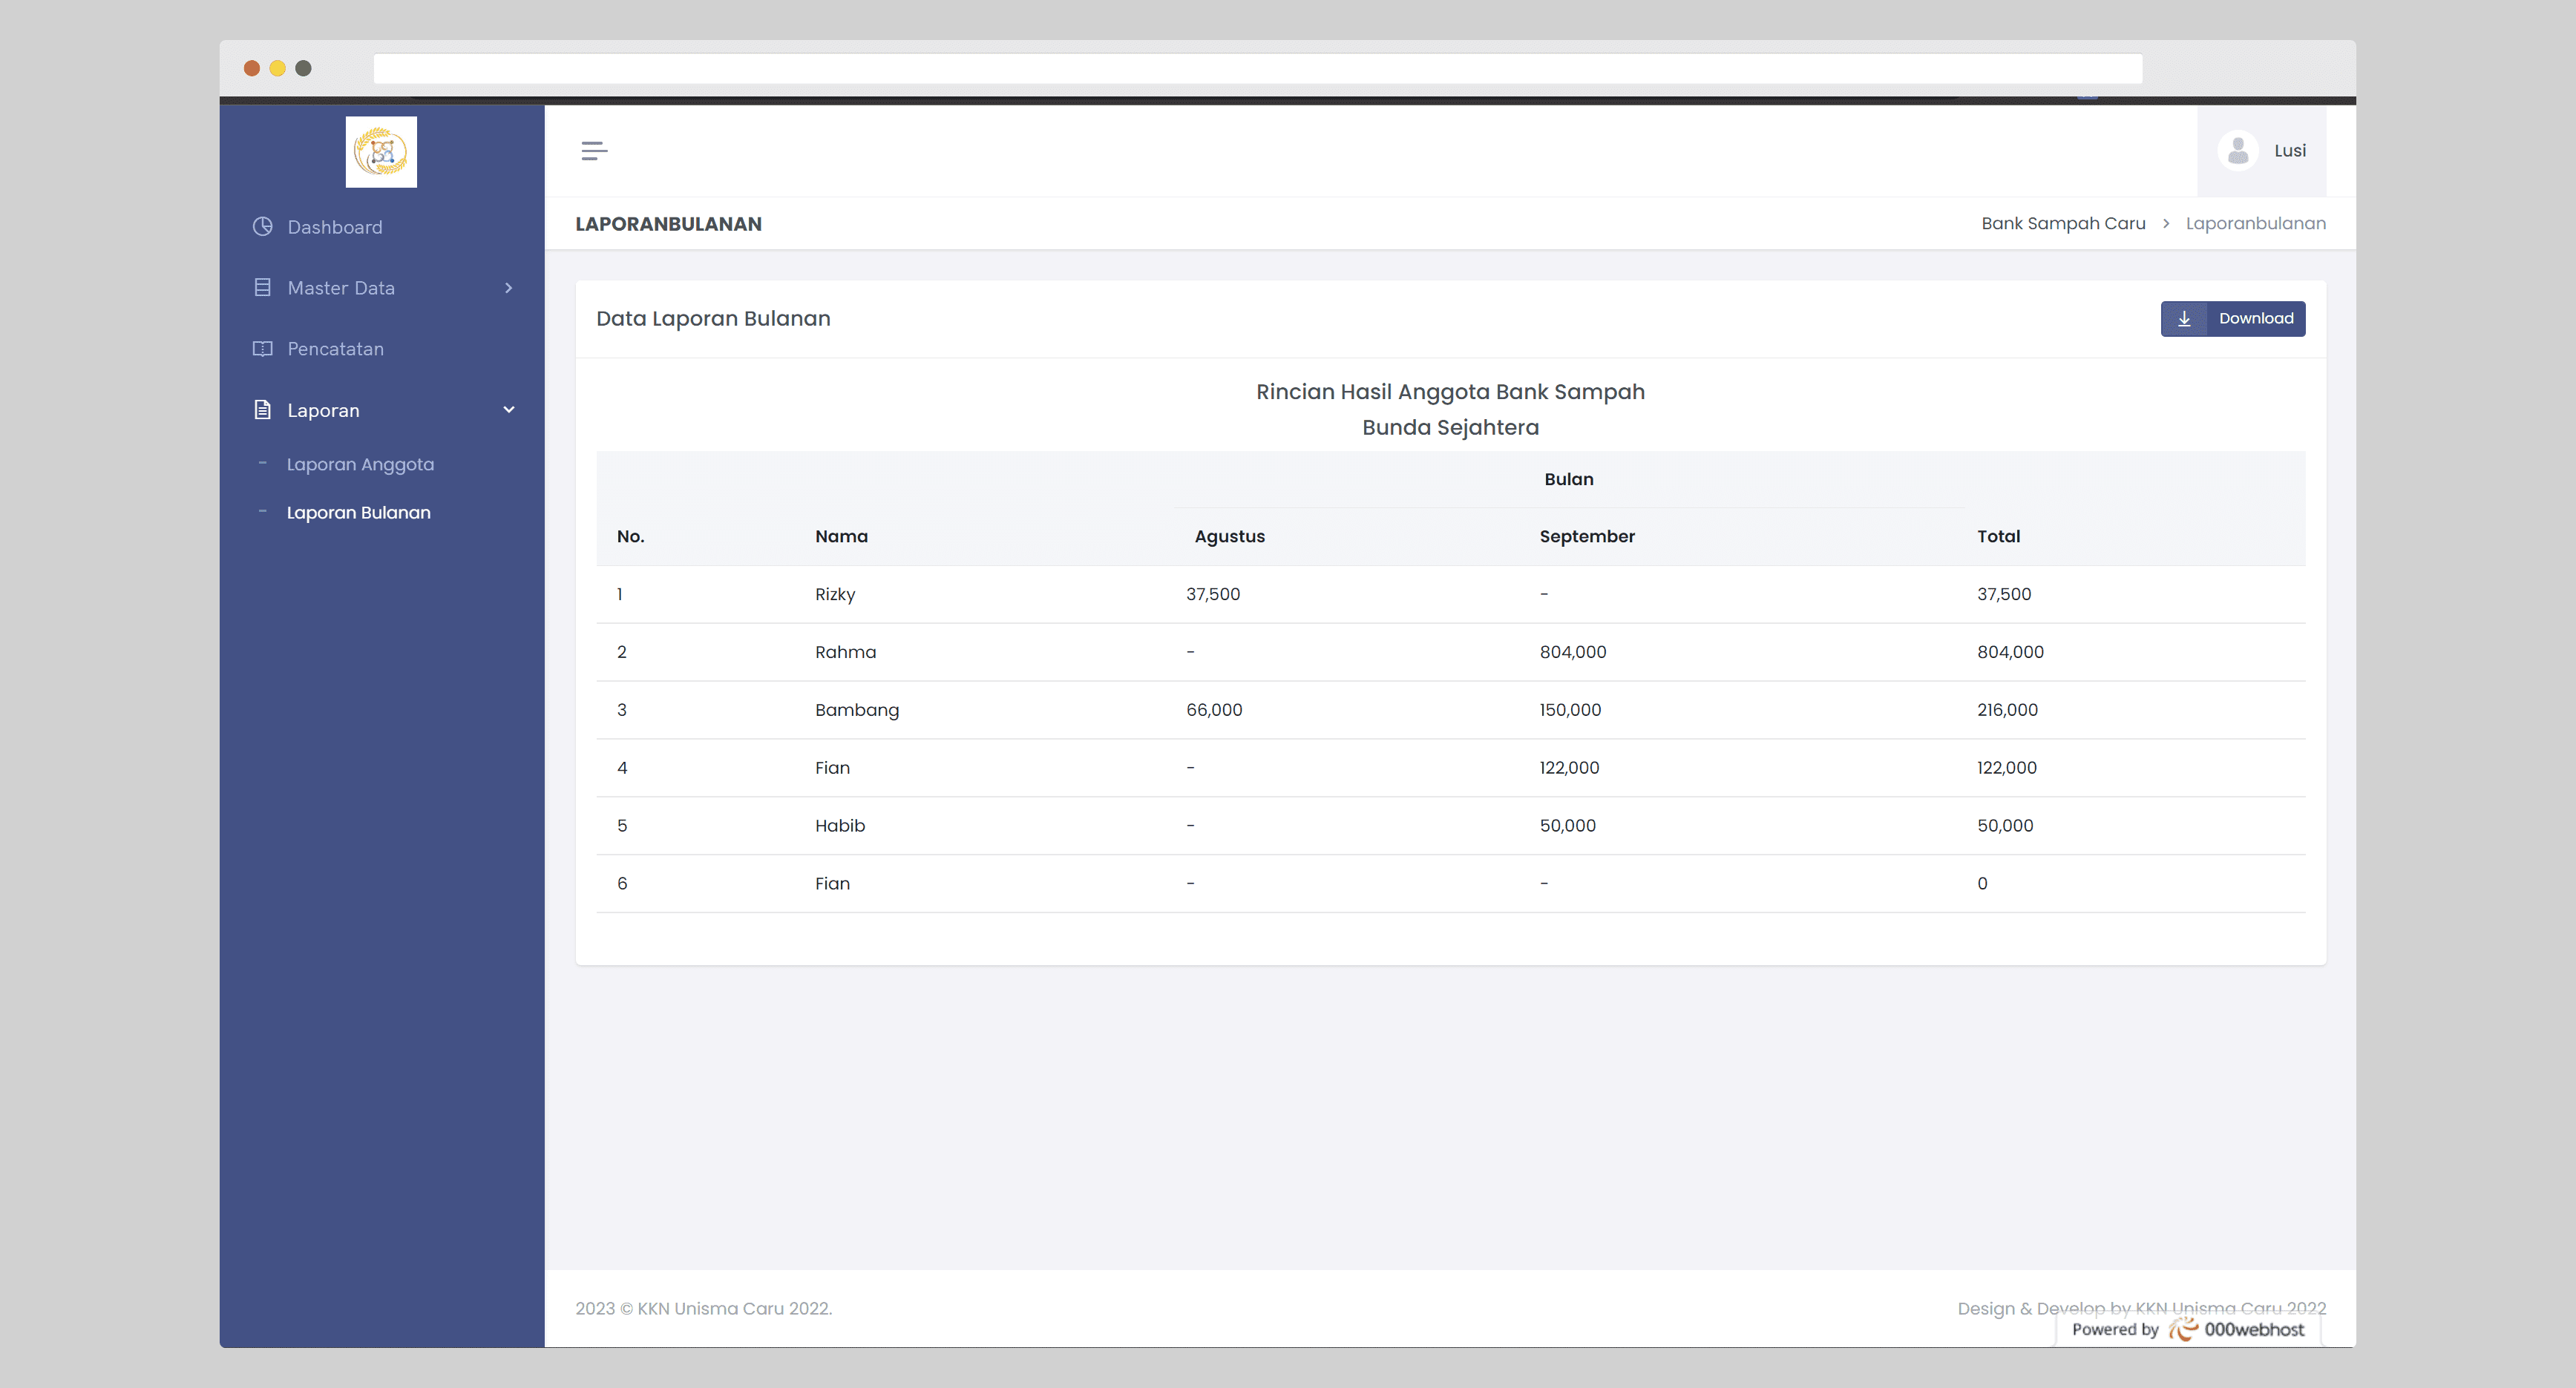Click the user avatar icon near Lusi

point(2238,151)
